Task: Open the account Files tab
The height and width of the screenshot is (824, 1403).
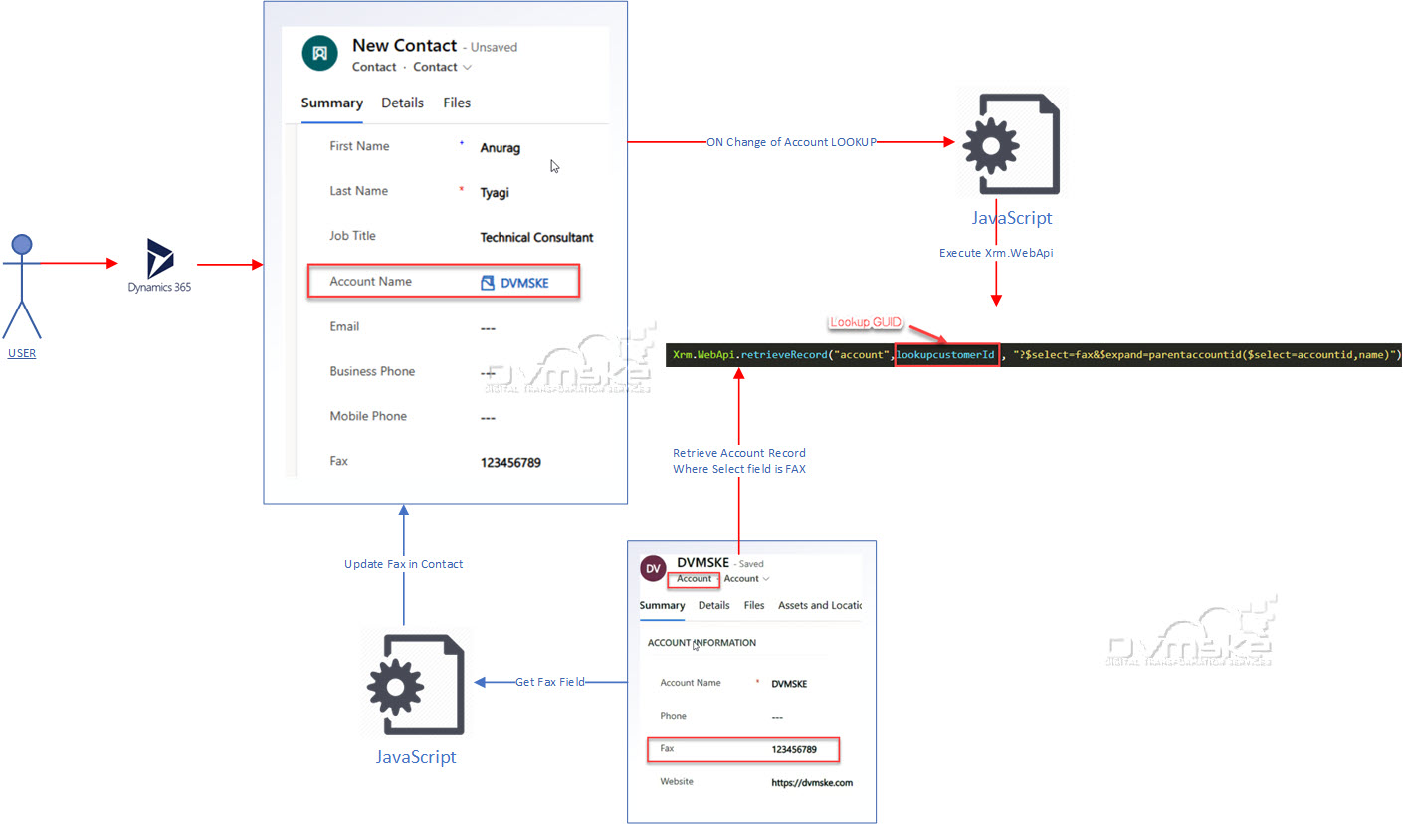Action: click(754, 605)
